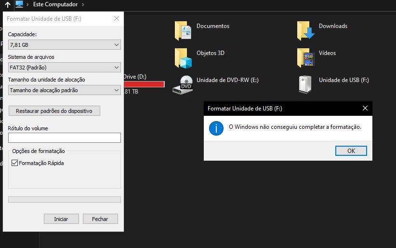Open the Downloads folder icon

(x=305, y=31)
